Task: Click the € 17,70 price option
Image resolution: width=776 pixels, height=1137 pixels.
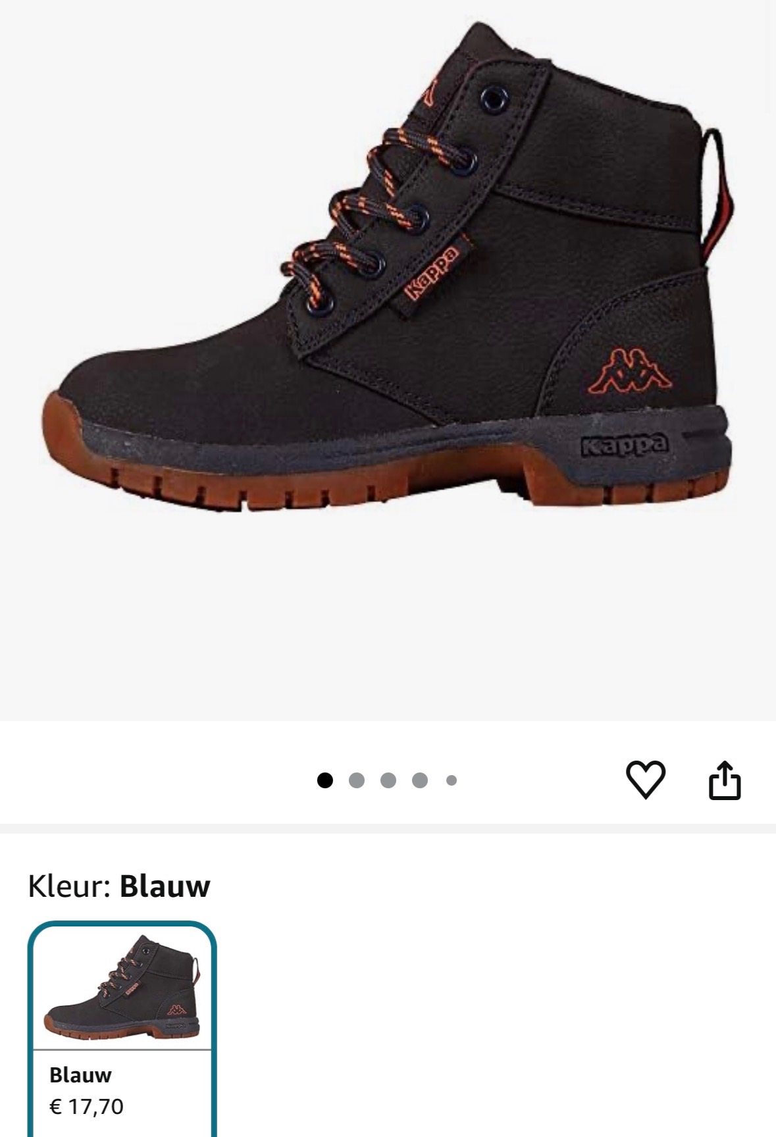Action: pos(86,1107)
